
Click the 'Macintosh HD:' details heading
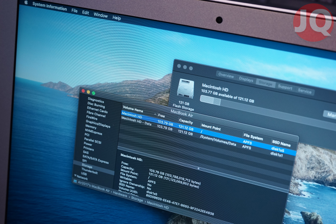[x=132, y=157]
